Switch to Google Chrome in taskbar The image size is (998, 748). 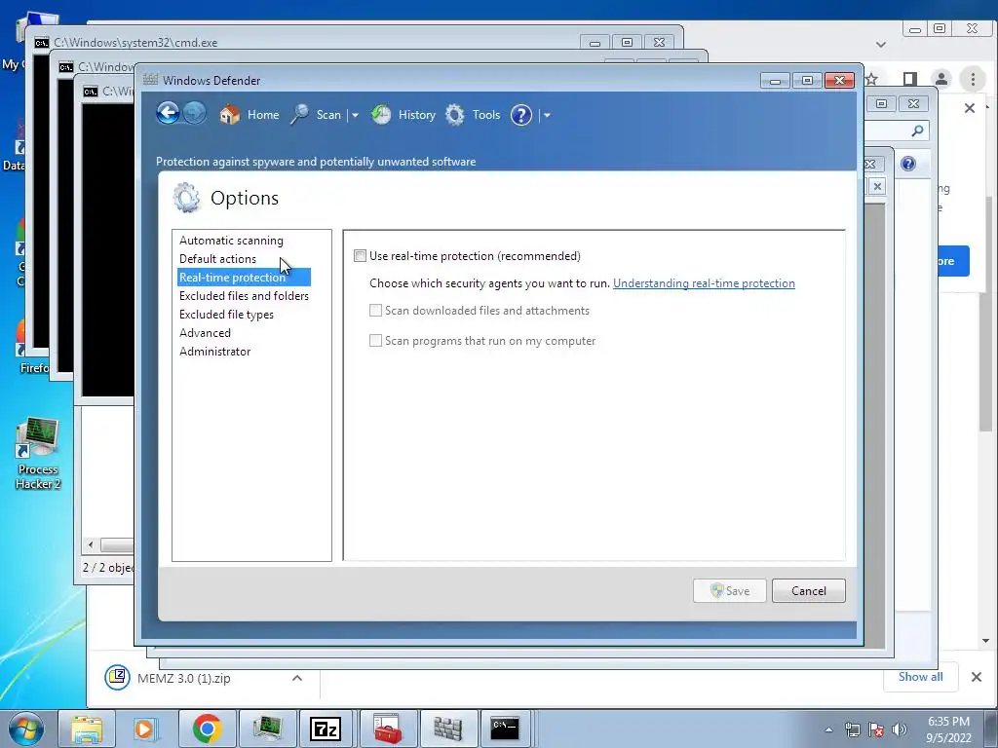(207, 729)
